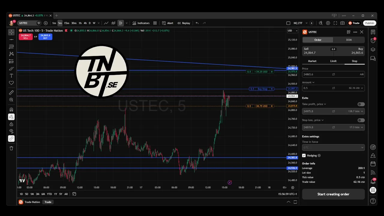This screenshot has height=216, width=384.
Task: Expand the chart style dropdown arrow
Action: [126, 23]
